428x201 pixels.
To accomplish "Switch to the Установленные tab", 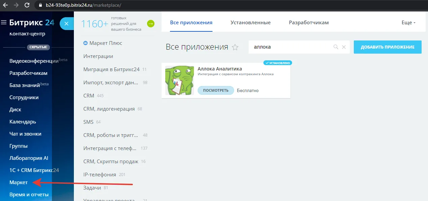I will tap(251, 23).
